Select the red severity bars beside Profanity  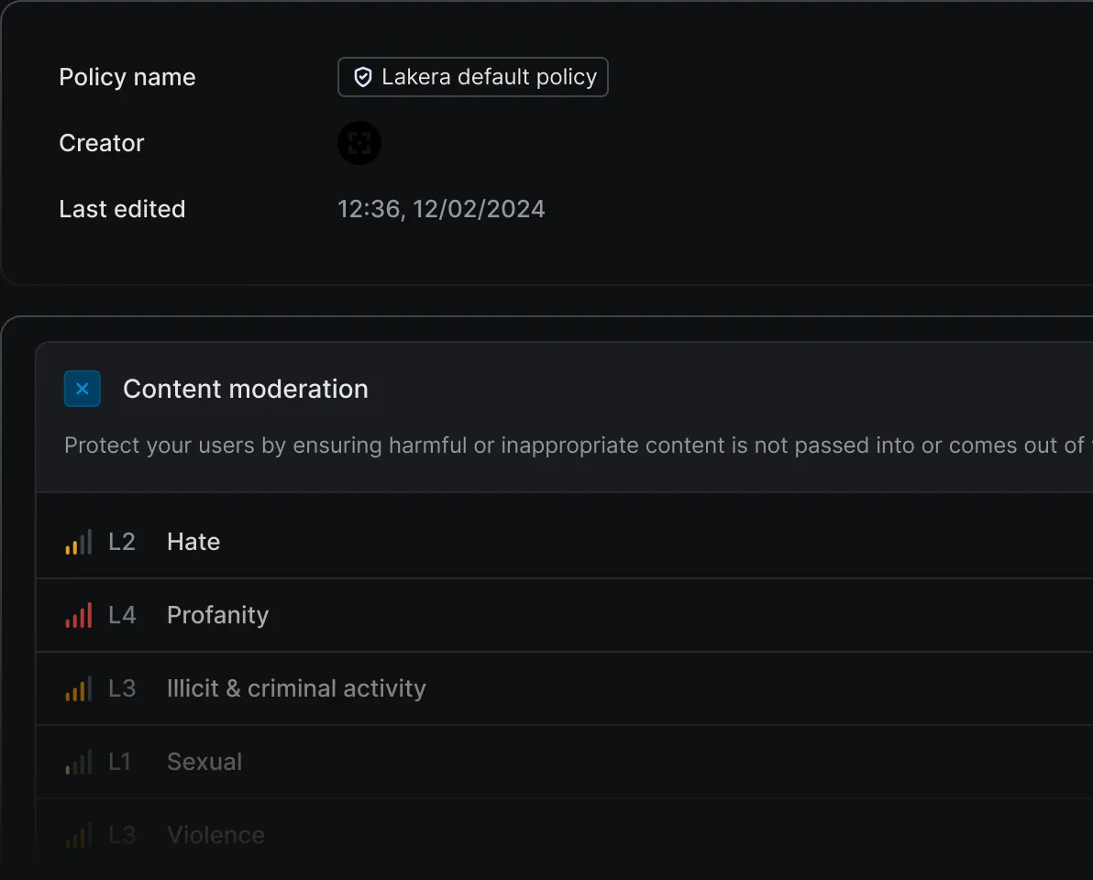[x=80, y=615]
